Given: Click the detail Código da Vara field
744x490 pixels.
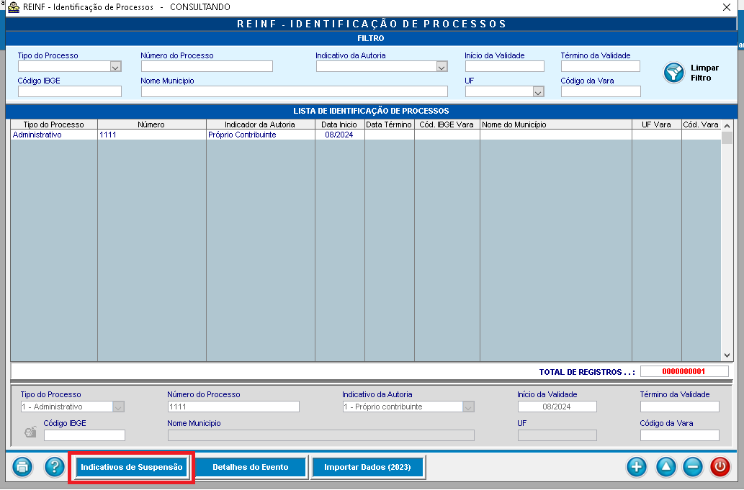Looking at the screenshot, I should pyautogui.click(x=679, y=435).
